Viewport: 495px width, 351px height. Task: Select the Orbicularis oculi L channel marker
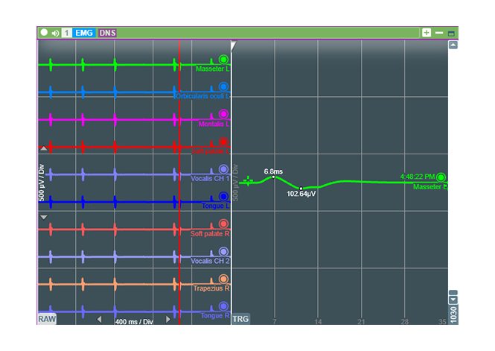click(223, 87)
